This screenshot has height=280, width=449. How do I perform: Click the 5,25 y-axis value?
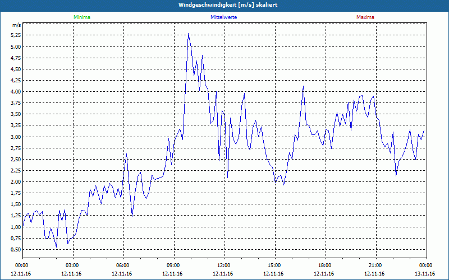coord(16,35)
